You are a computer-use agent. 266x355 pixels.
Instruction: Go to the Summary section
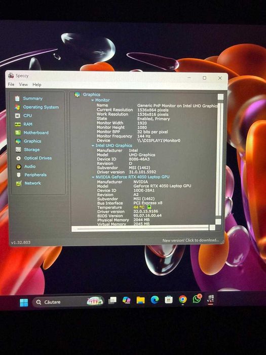(x=33, y=98)
